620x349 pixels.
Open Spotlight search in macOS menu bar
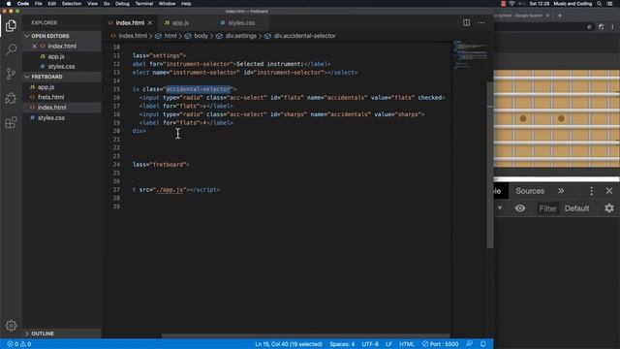pos(599,4)
